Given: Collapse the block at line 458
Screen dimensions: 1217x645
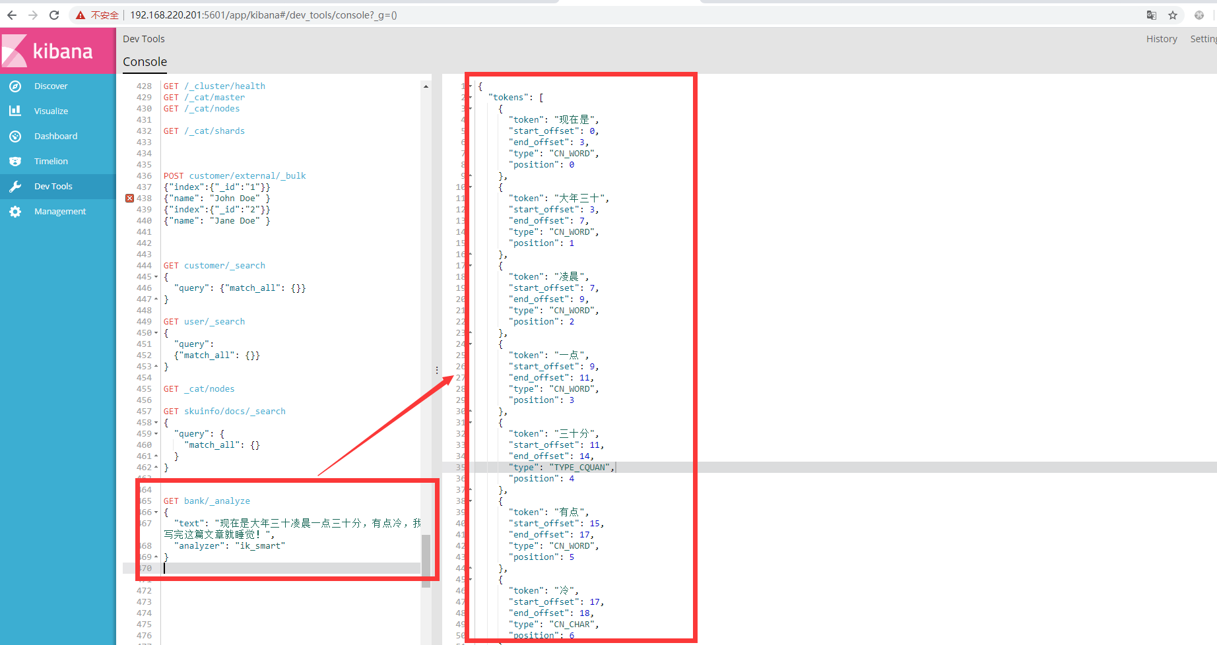Looking at the screenshot, I should coord(156,423).
